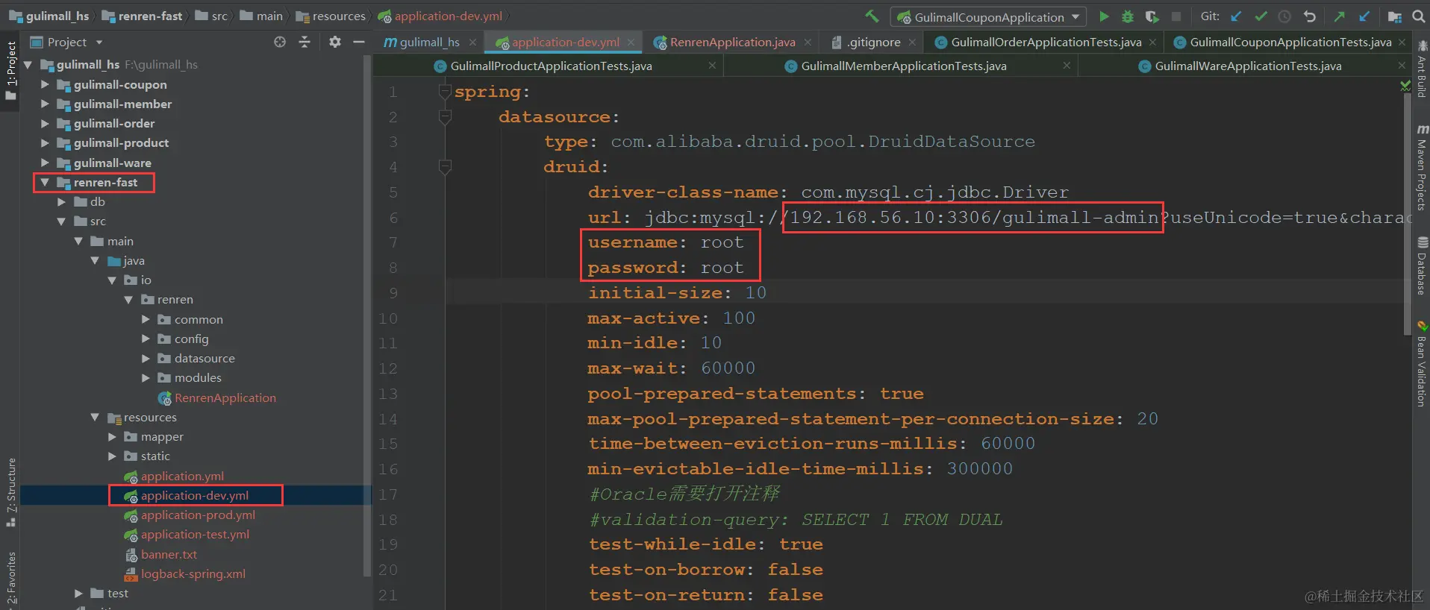Click the Git commit checkmark icon
Viewport: 1430px width, 610px height.
1261,16
